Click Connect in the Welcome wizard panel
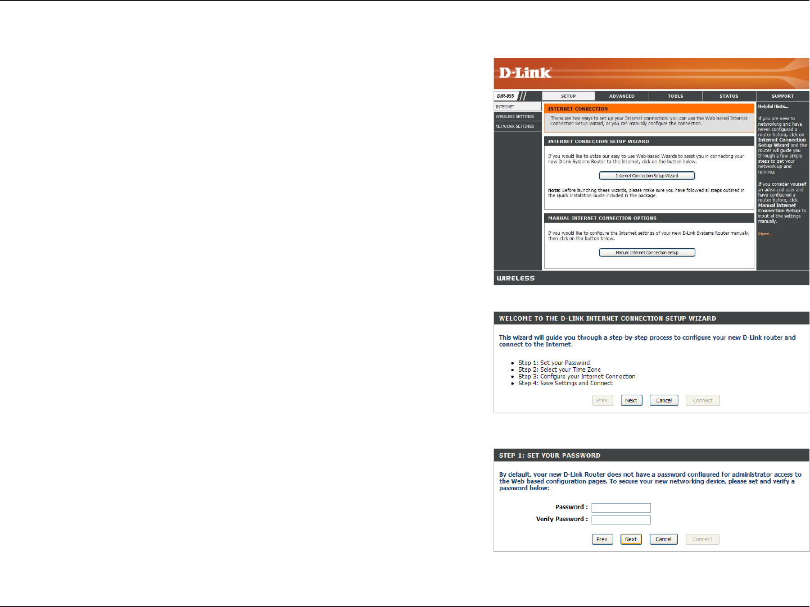 (703, 400)
